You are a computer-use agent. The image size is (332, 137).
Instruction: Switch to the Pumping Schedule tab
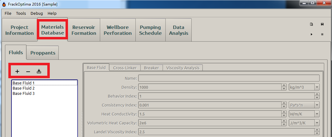coord(151,30)
